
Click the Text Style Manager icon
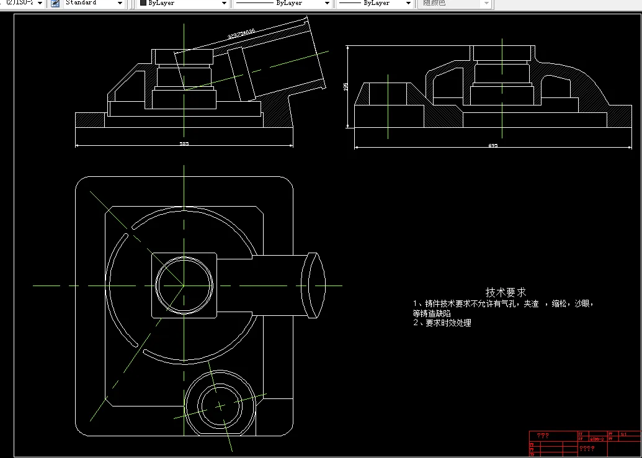(x=55, y=2)
